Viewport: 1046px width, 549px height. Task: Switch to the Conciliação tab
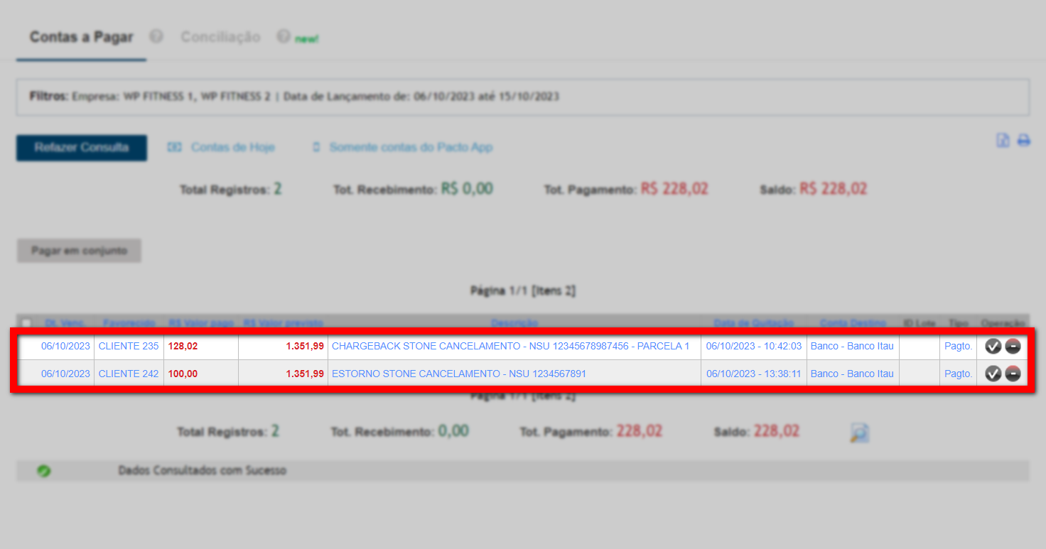(x=220, y=37)
